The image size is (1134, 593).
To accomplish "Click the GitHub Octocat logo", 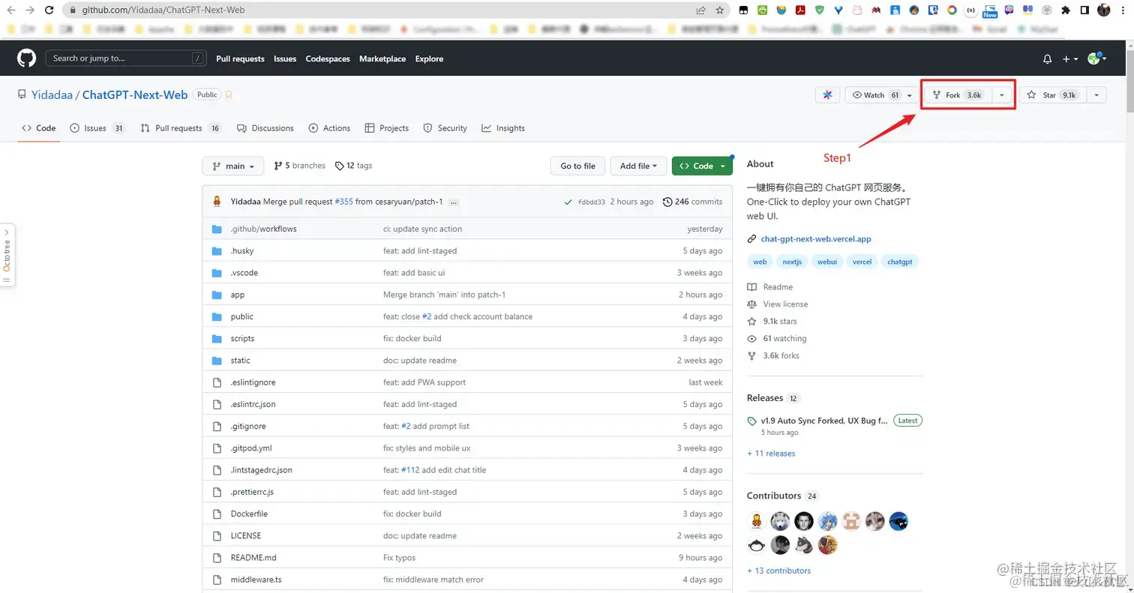I will 27,58.
